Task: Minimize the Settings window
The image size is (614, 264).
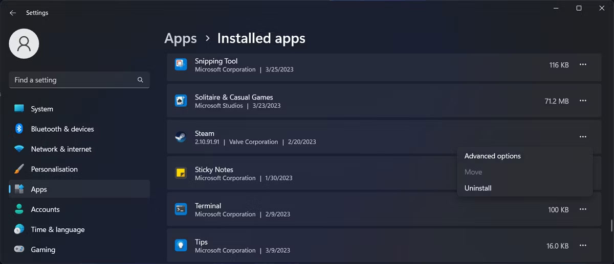Action: pos(556,8)
